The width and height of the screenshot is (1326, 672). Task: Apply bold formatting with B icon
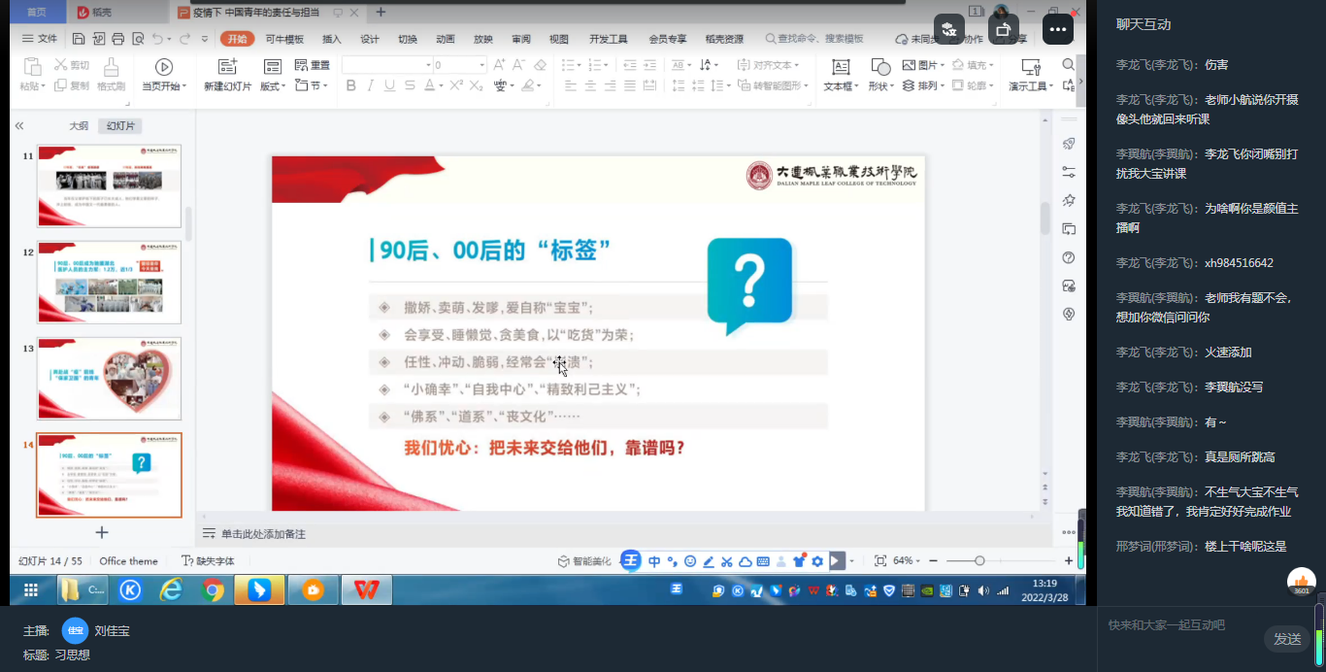(x=351, y=85)
